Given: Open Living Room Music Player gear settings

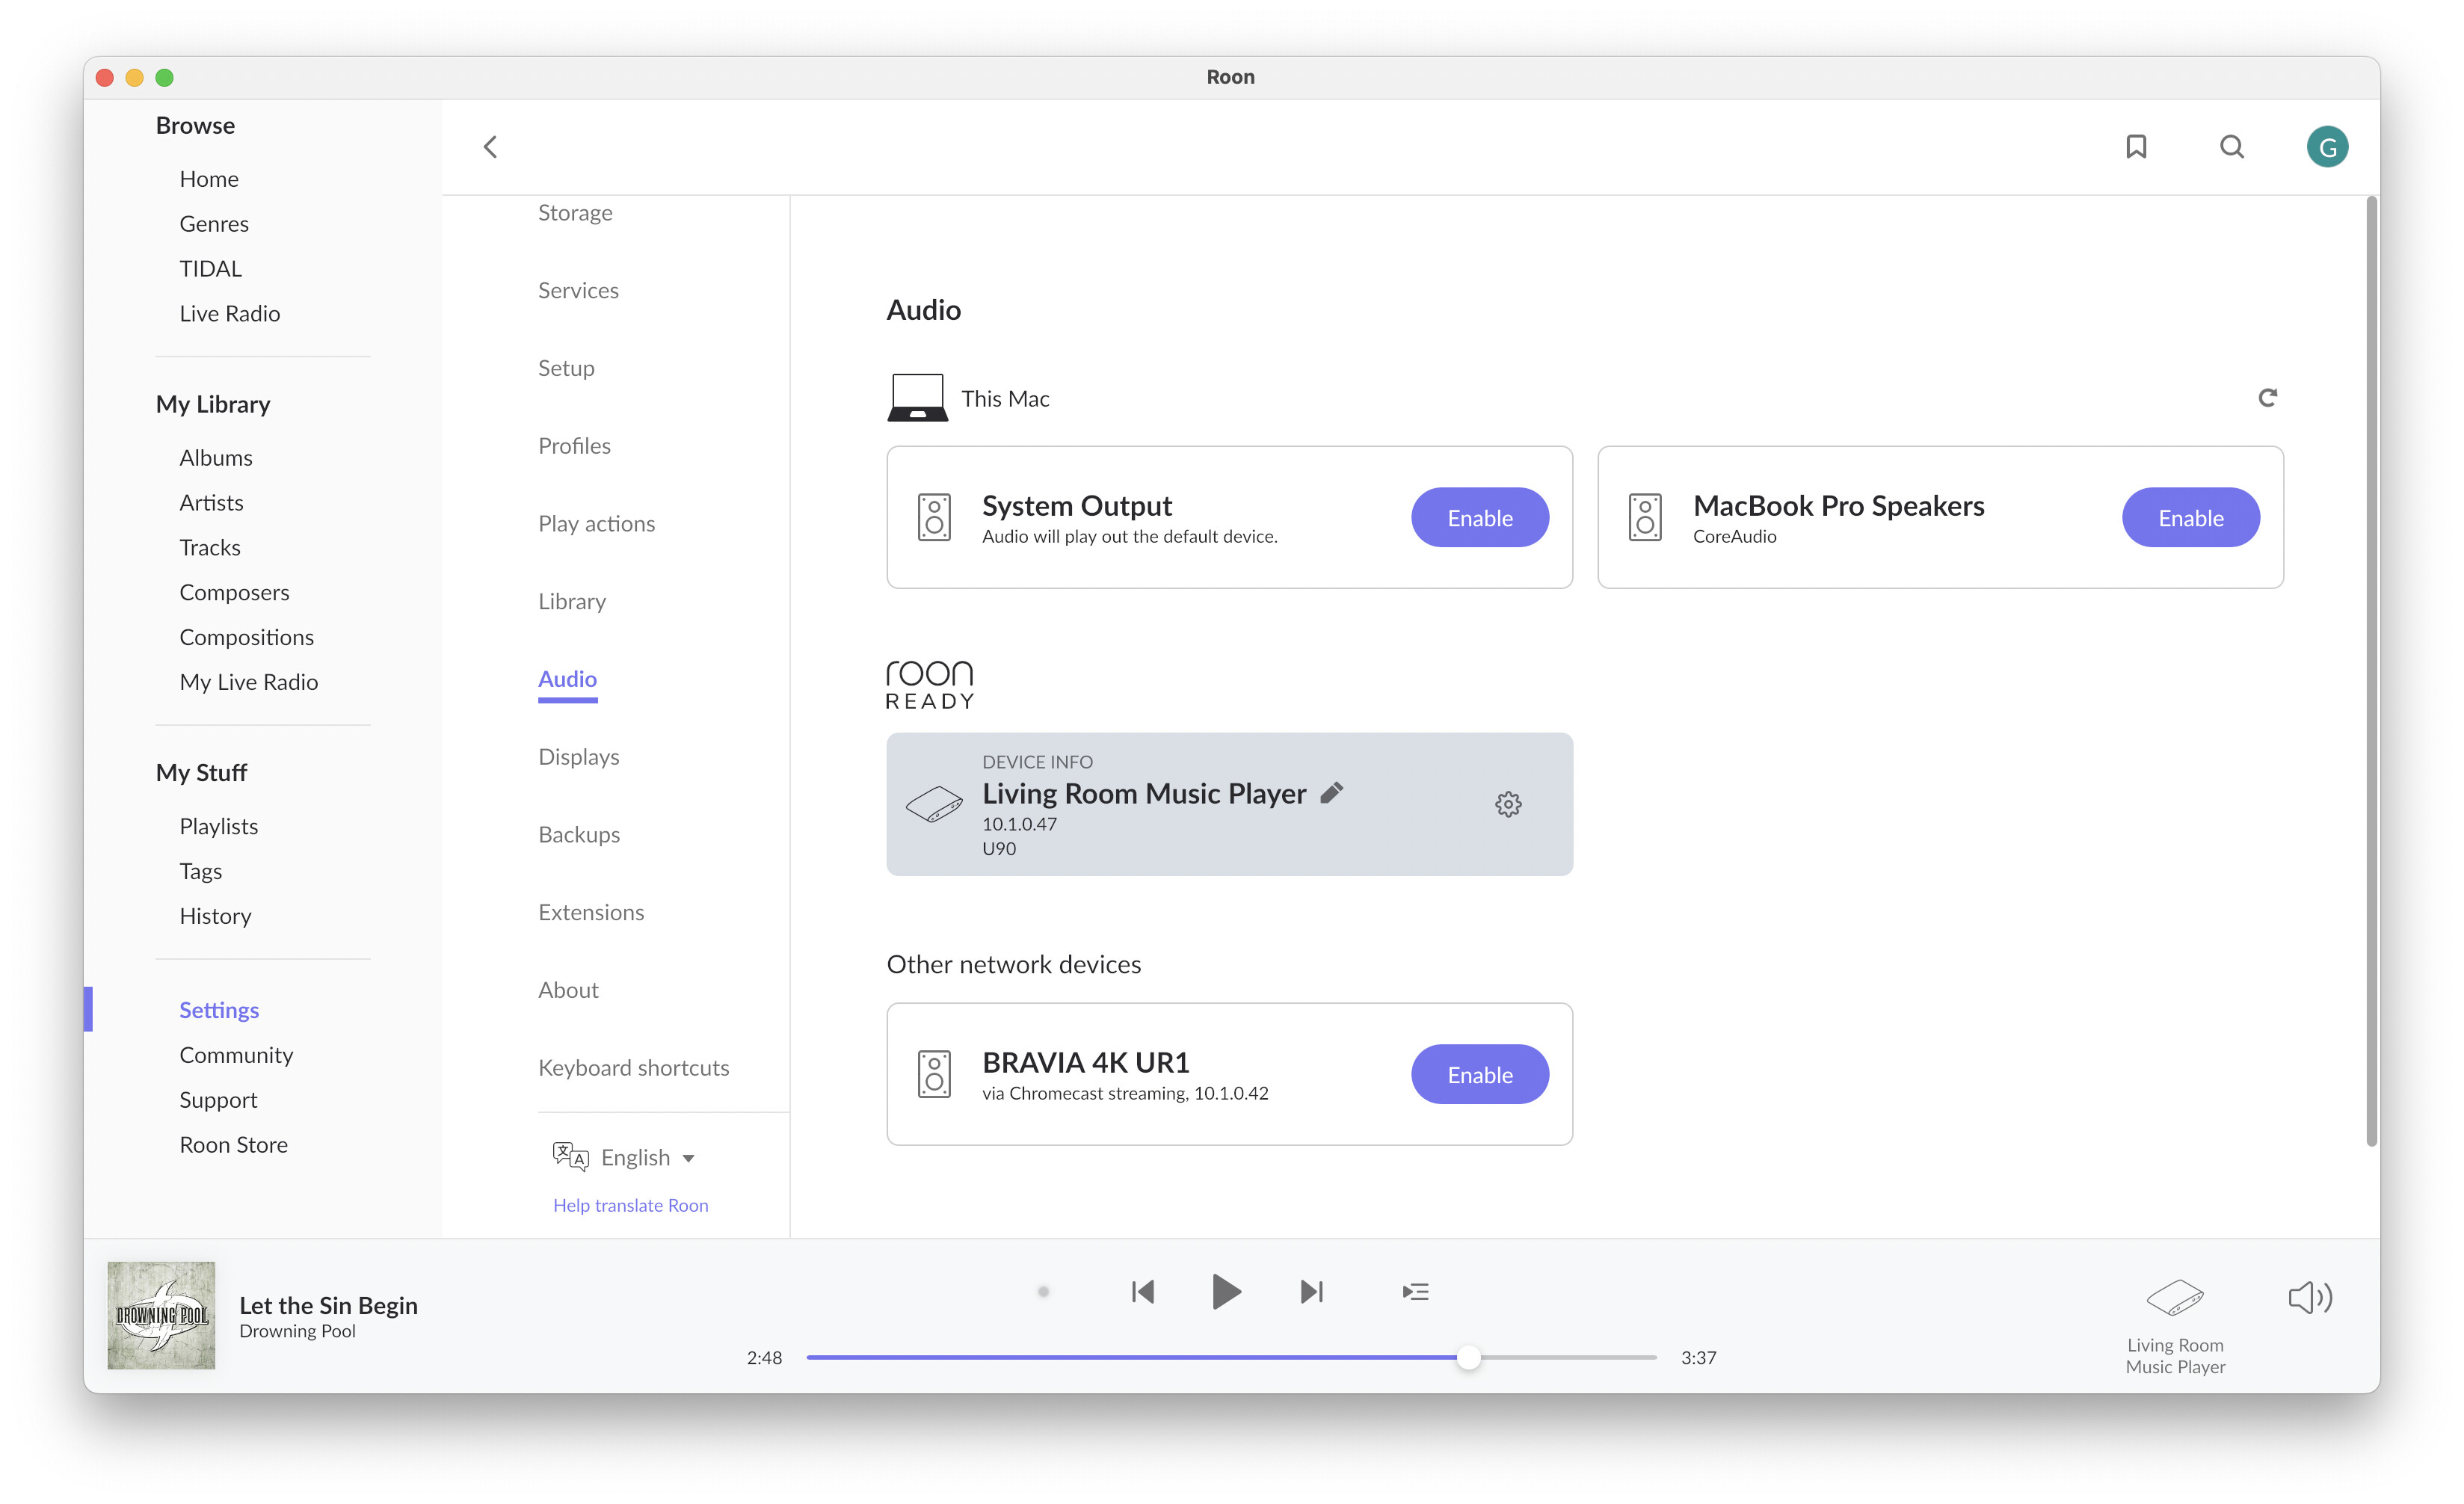Looking at the screenshot, I should click(x=1508, y=804).
